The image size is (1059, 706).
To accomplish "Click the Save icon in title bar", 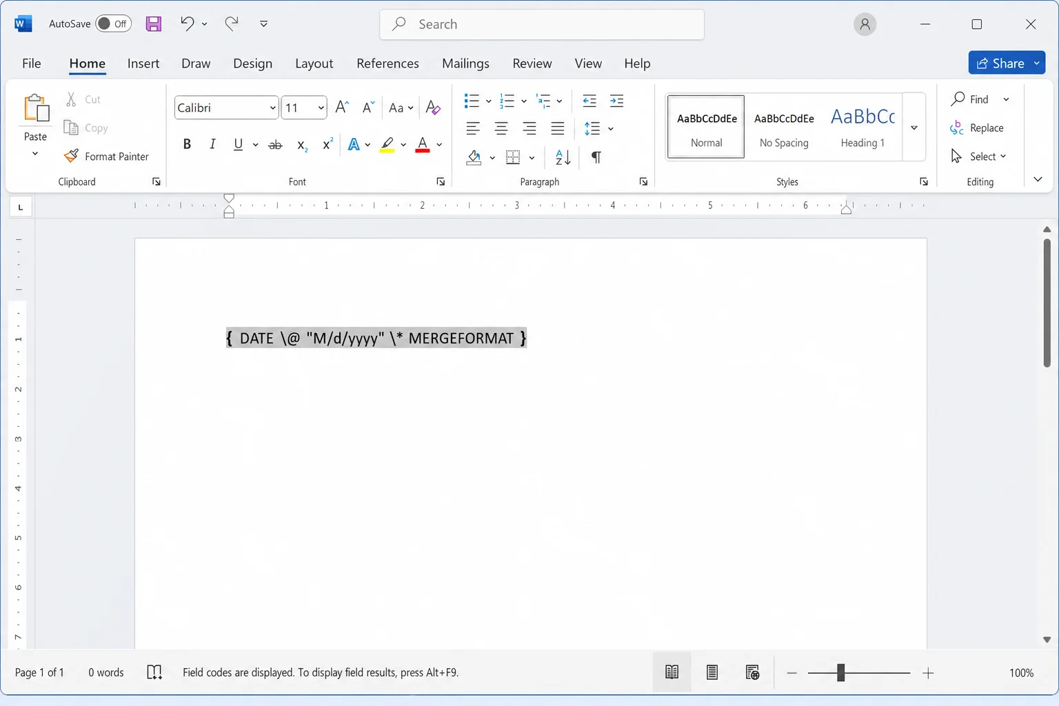I will click(154, 24).
